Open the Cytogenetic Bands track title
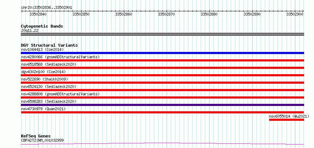The width and height of the screenshot is (314, 148). 42,26
